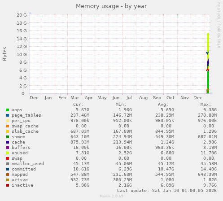The width and height of the screenshot is (223, 201).
Task: Click cache max value 2.98G
Action: click(210, 142)
